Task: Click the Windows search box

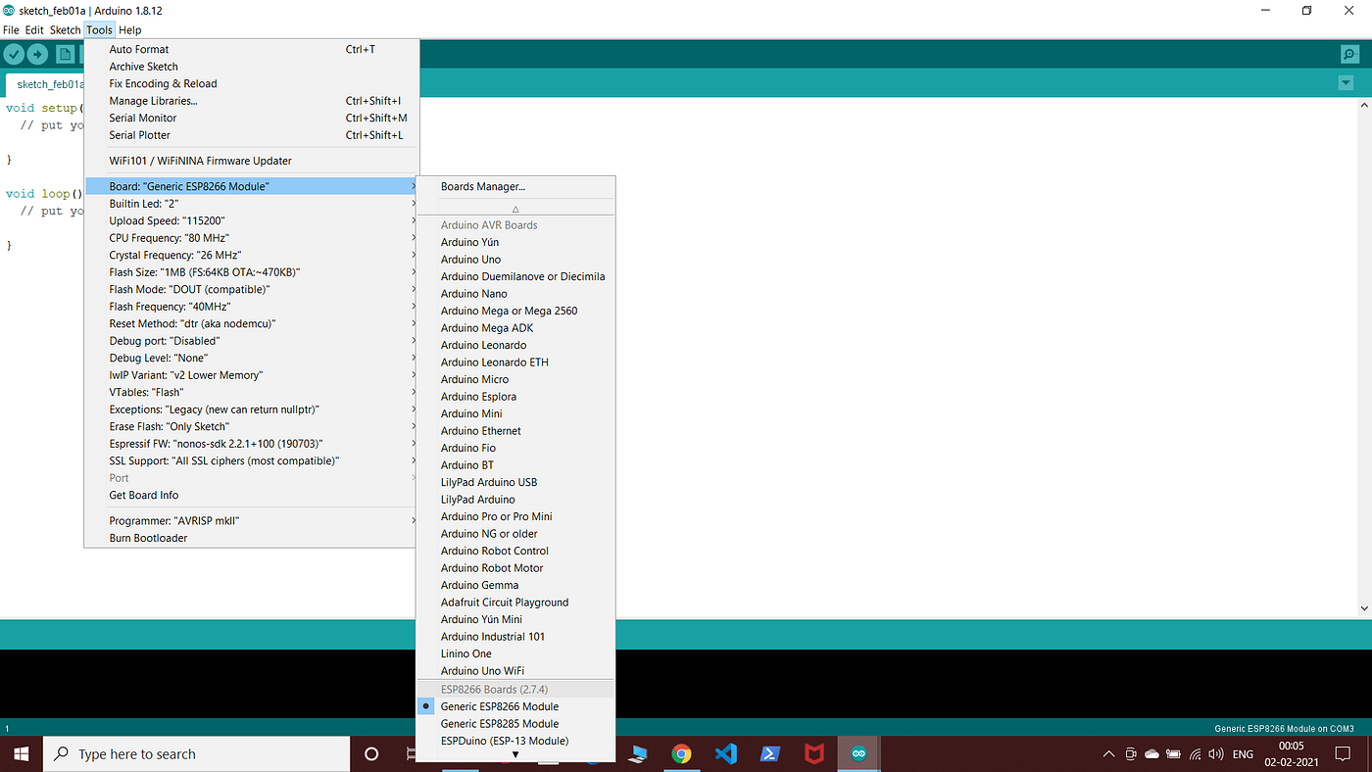Action: tap(196, 753)
